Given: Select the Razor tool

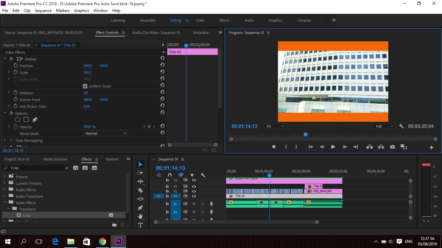Looking at the screenshot, I should pos(140,190).
